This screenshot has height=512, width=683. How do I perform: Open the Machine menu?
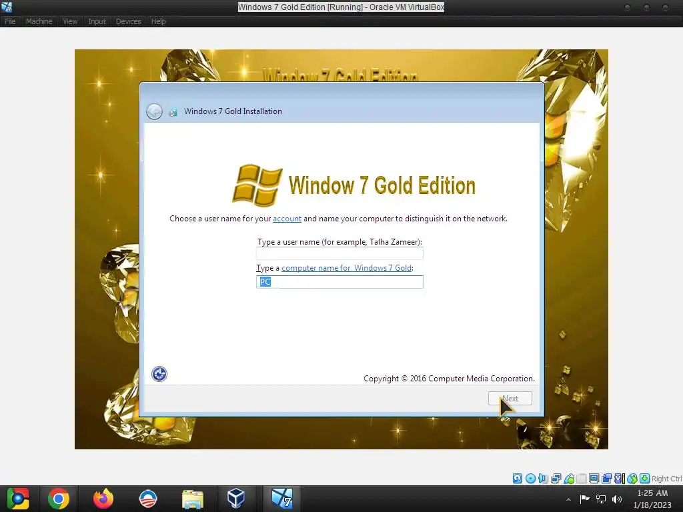pos(39,21)
